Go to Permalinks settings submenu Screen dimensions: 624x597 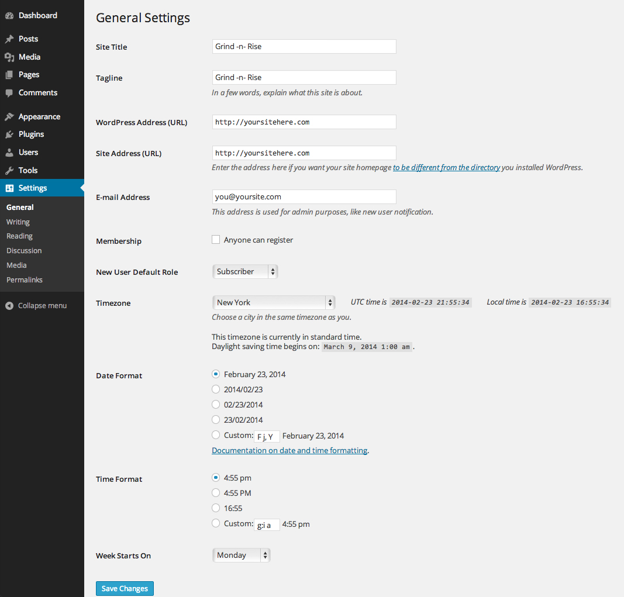(25, 280)
